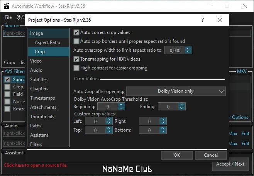Select Crop in the options tree

point(48,52)
